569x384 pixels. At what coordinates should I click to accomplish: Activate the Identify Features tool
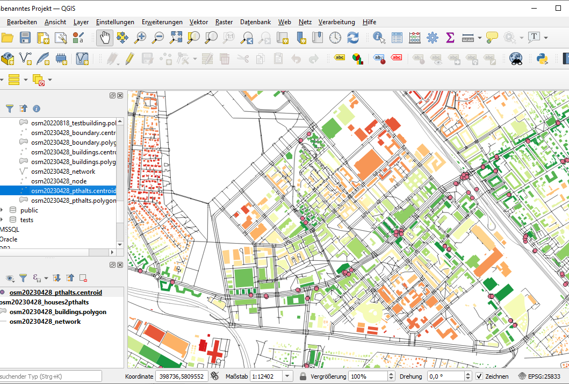(x=379, y=38)
